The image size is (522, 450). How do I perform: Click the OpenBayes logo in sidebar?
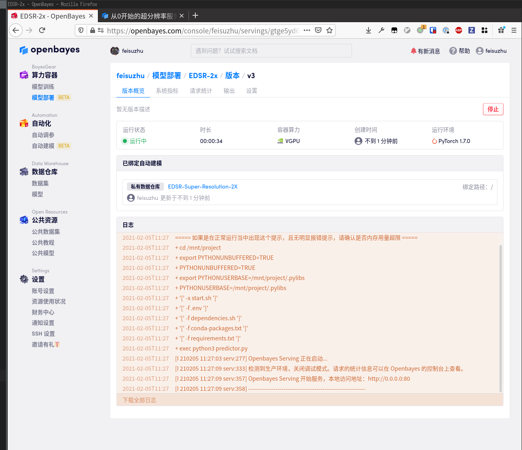pyautogui.click(x=50, y=50)
